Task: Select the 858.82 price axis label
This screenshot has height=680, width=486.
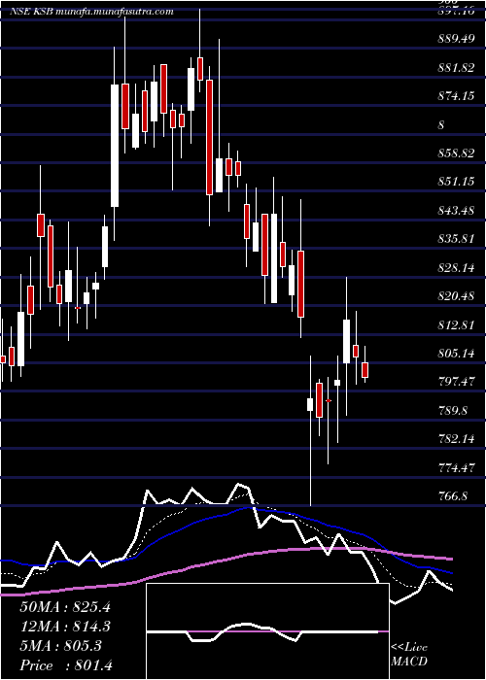Action: click(x=456, y=153)
